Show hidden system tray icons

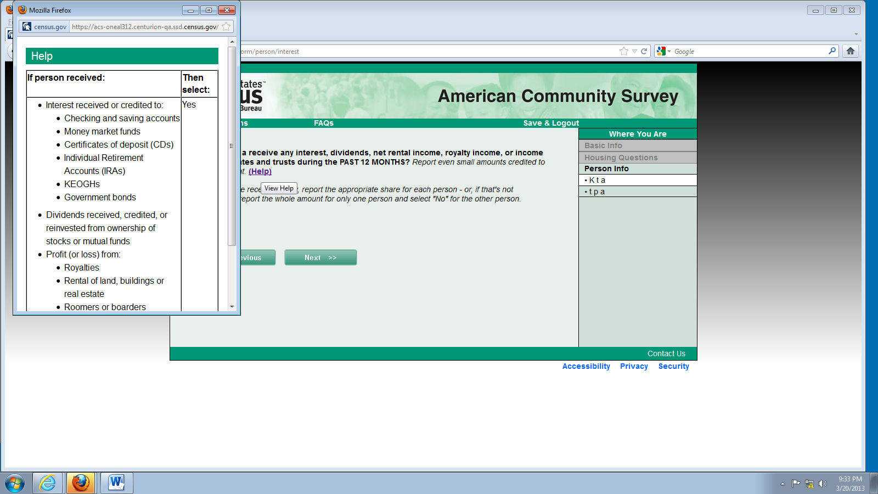pos(783,484)
